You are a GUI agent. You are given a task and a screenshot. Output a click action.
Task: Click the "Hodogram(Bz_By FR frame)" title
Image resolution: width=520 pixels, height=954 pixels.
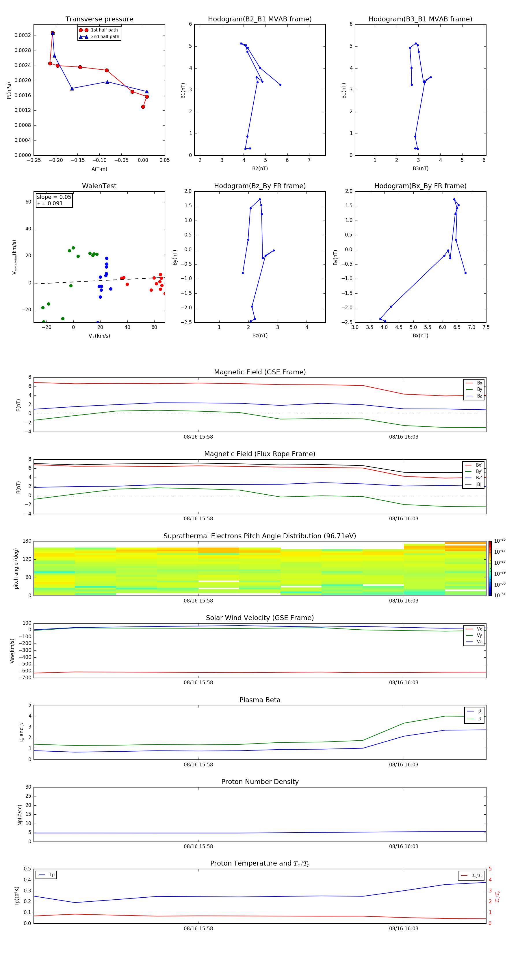[260, 186]
